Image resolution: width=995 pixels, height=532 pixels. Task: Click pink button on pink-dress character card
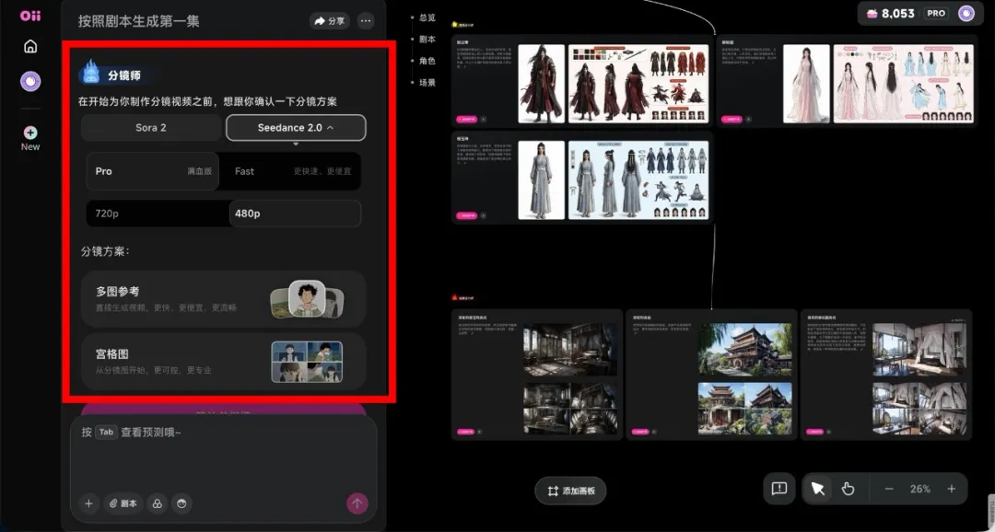732,119
